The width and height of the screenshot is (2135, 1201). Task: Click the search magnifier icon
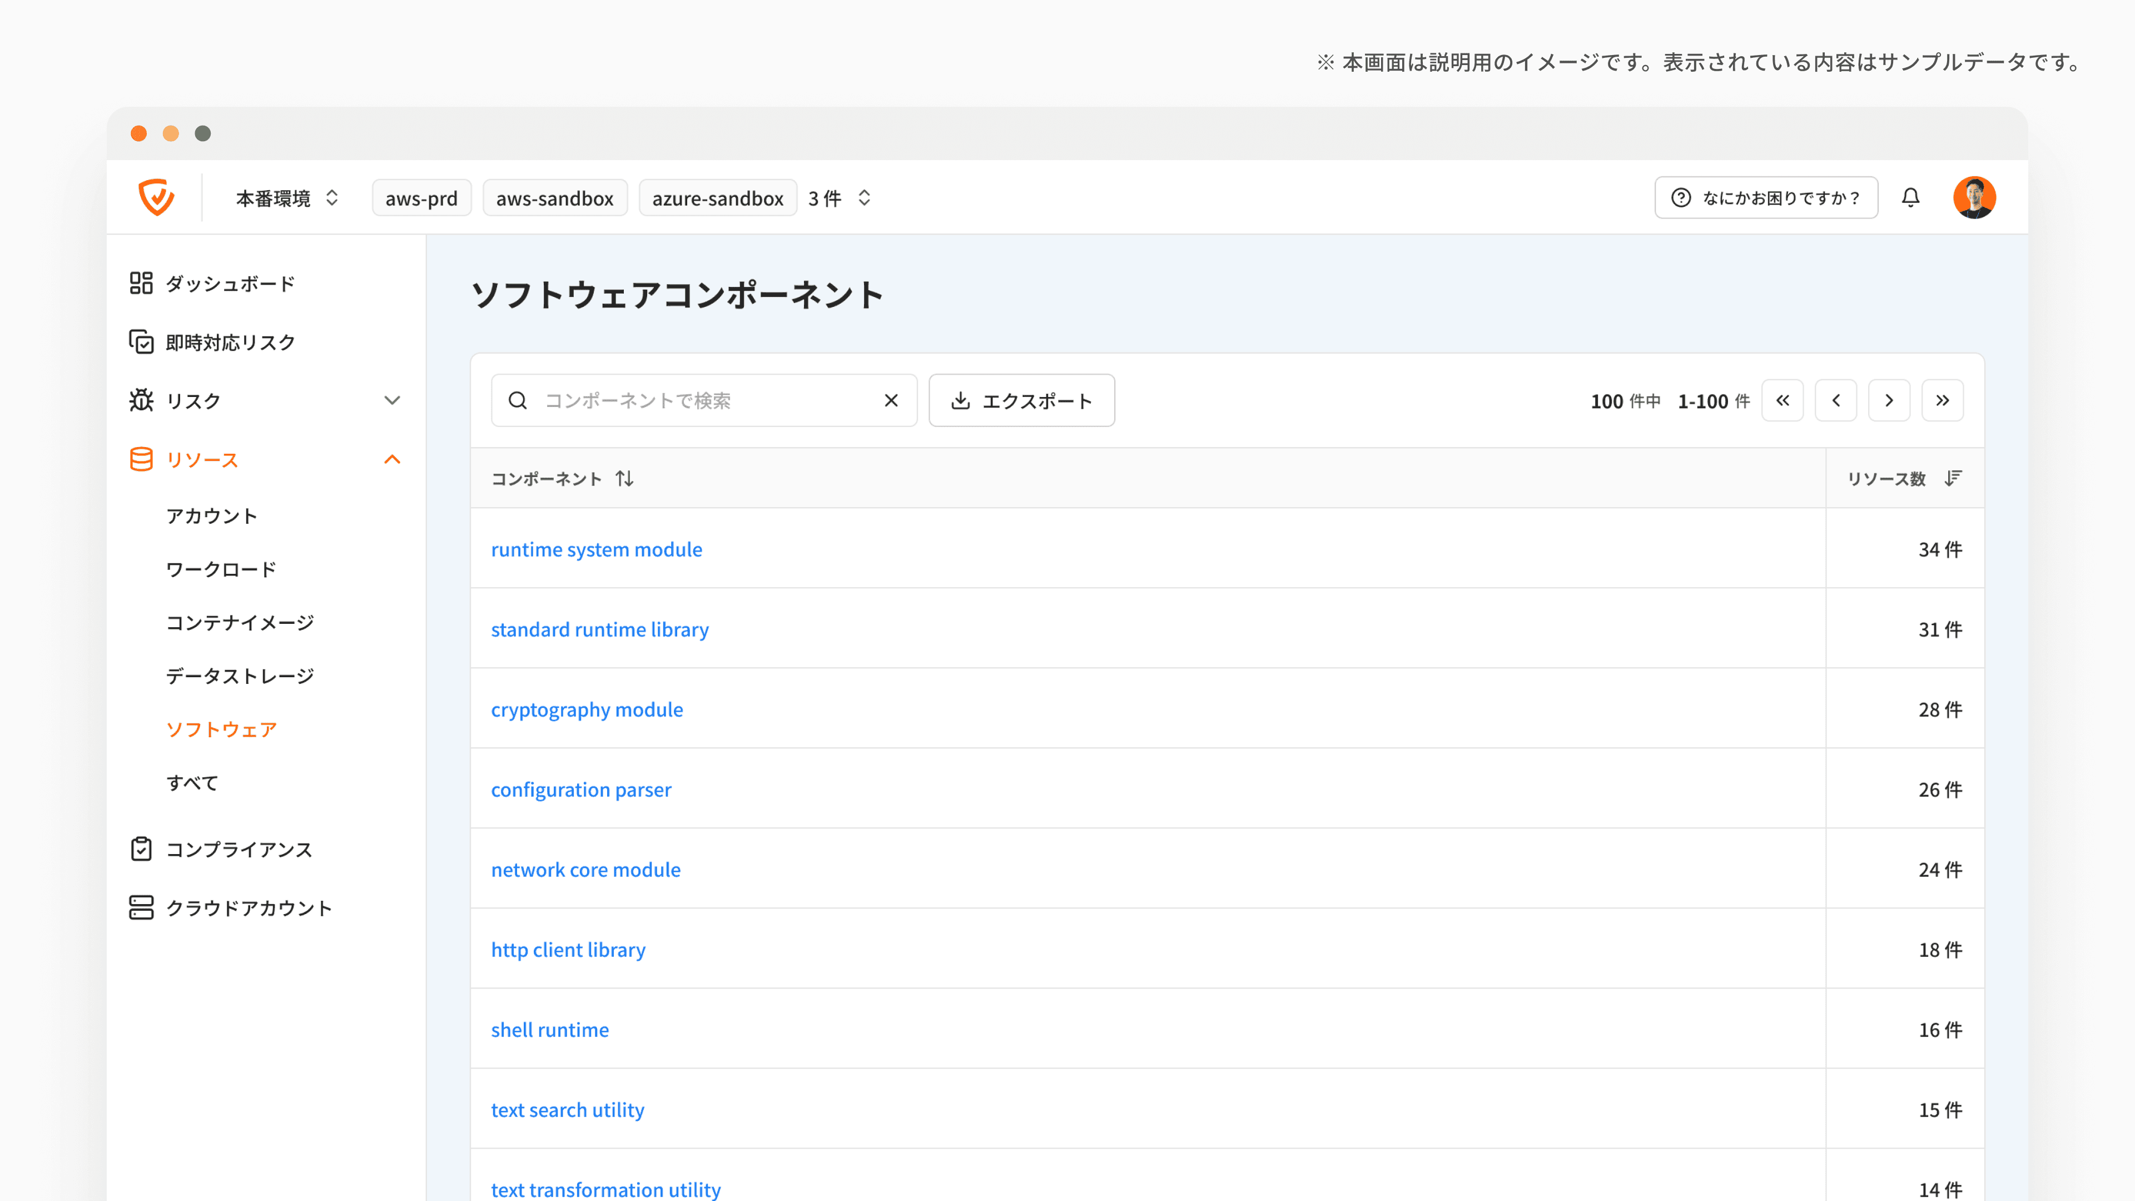pos(518,400)
